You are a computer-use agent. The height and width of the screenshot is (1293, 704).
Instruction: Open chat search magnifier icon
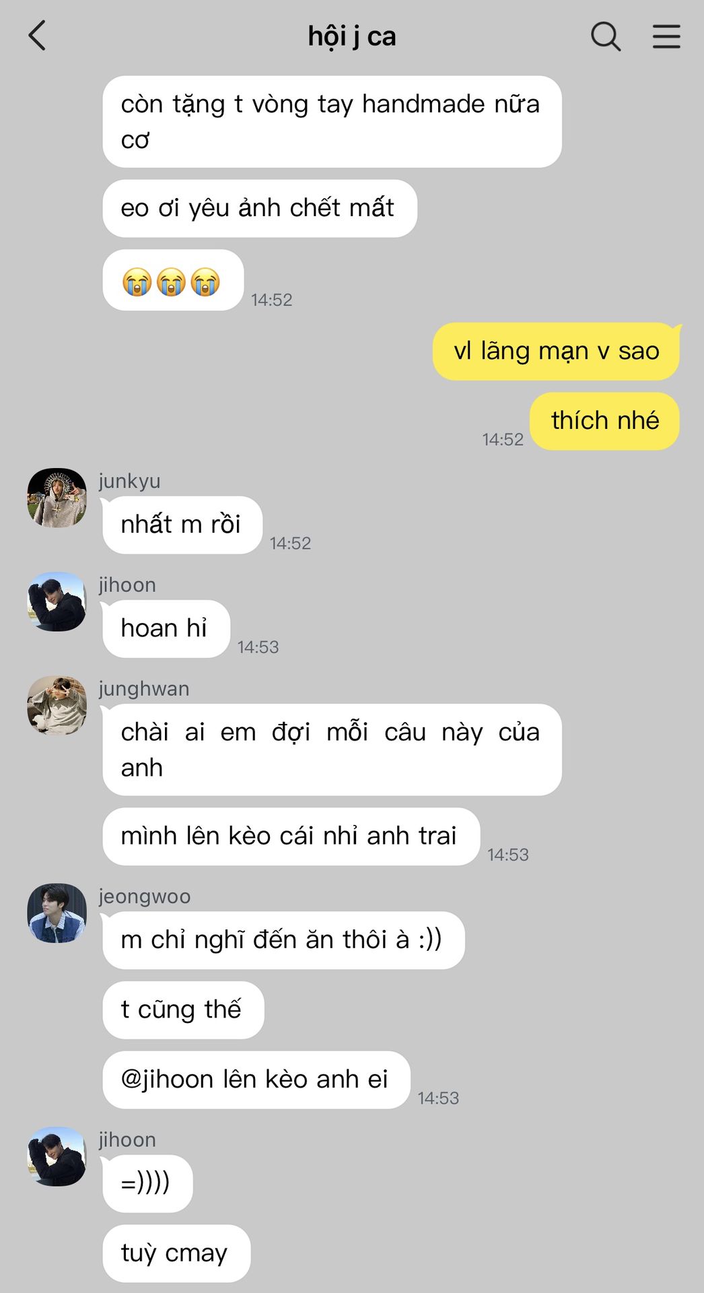[606, 36]
